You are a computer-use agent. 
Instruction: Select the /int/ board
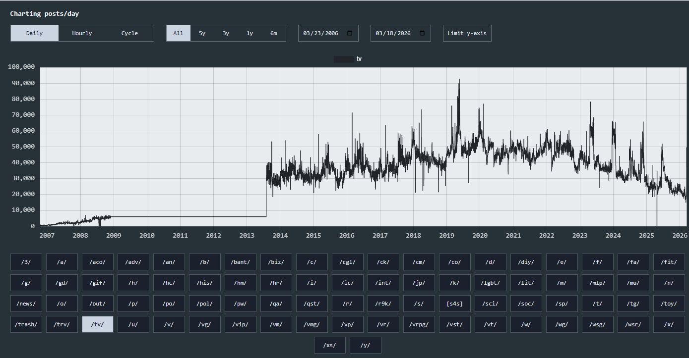383,283
